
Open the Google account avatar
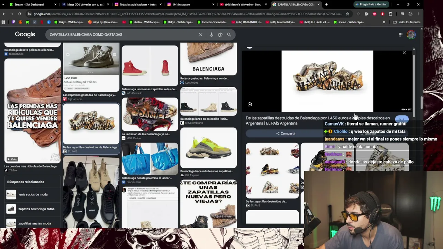(x=411, y=35)
